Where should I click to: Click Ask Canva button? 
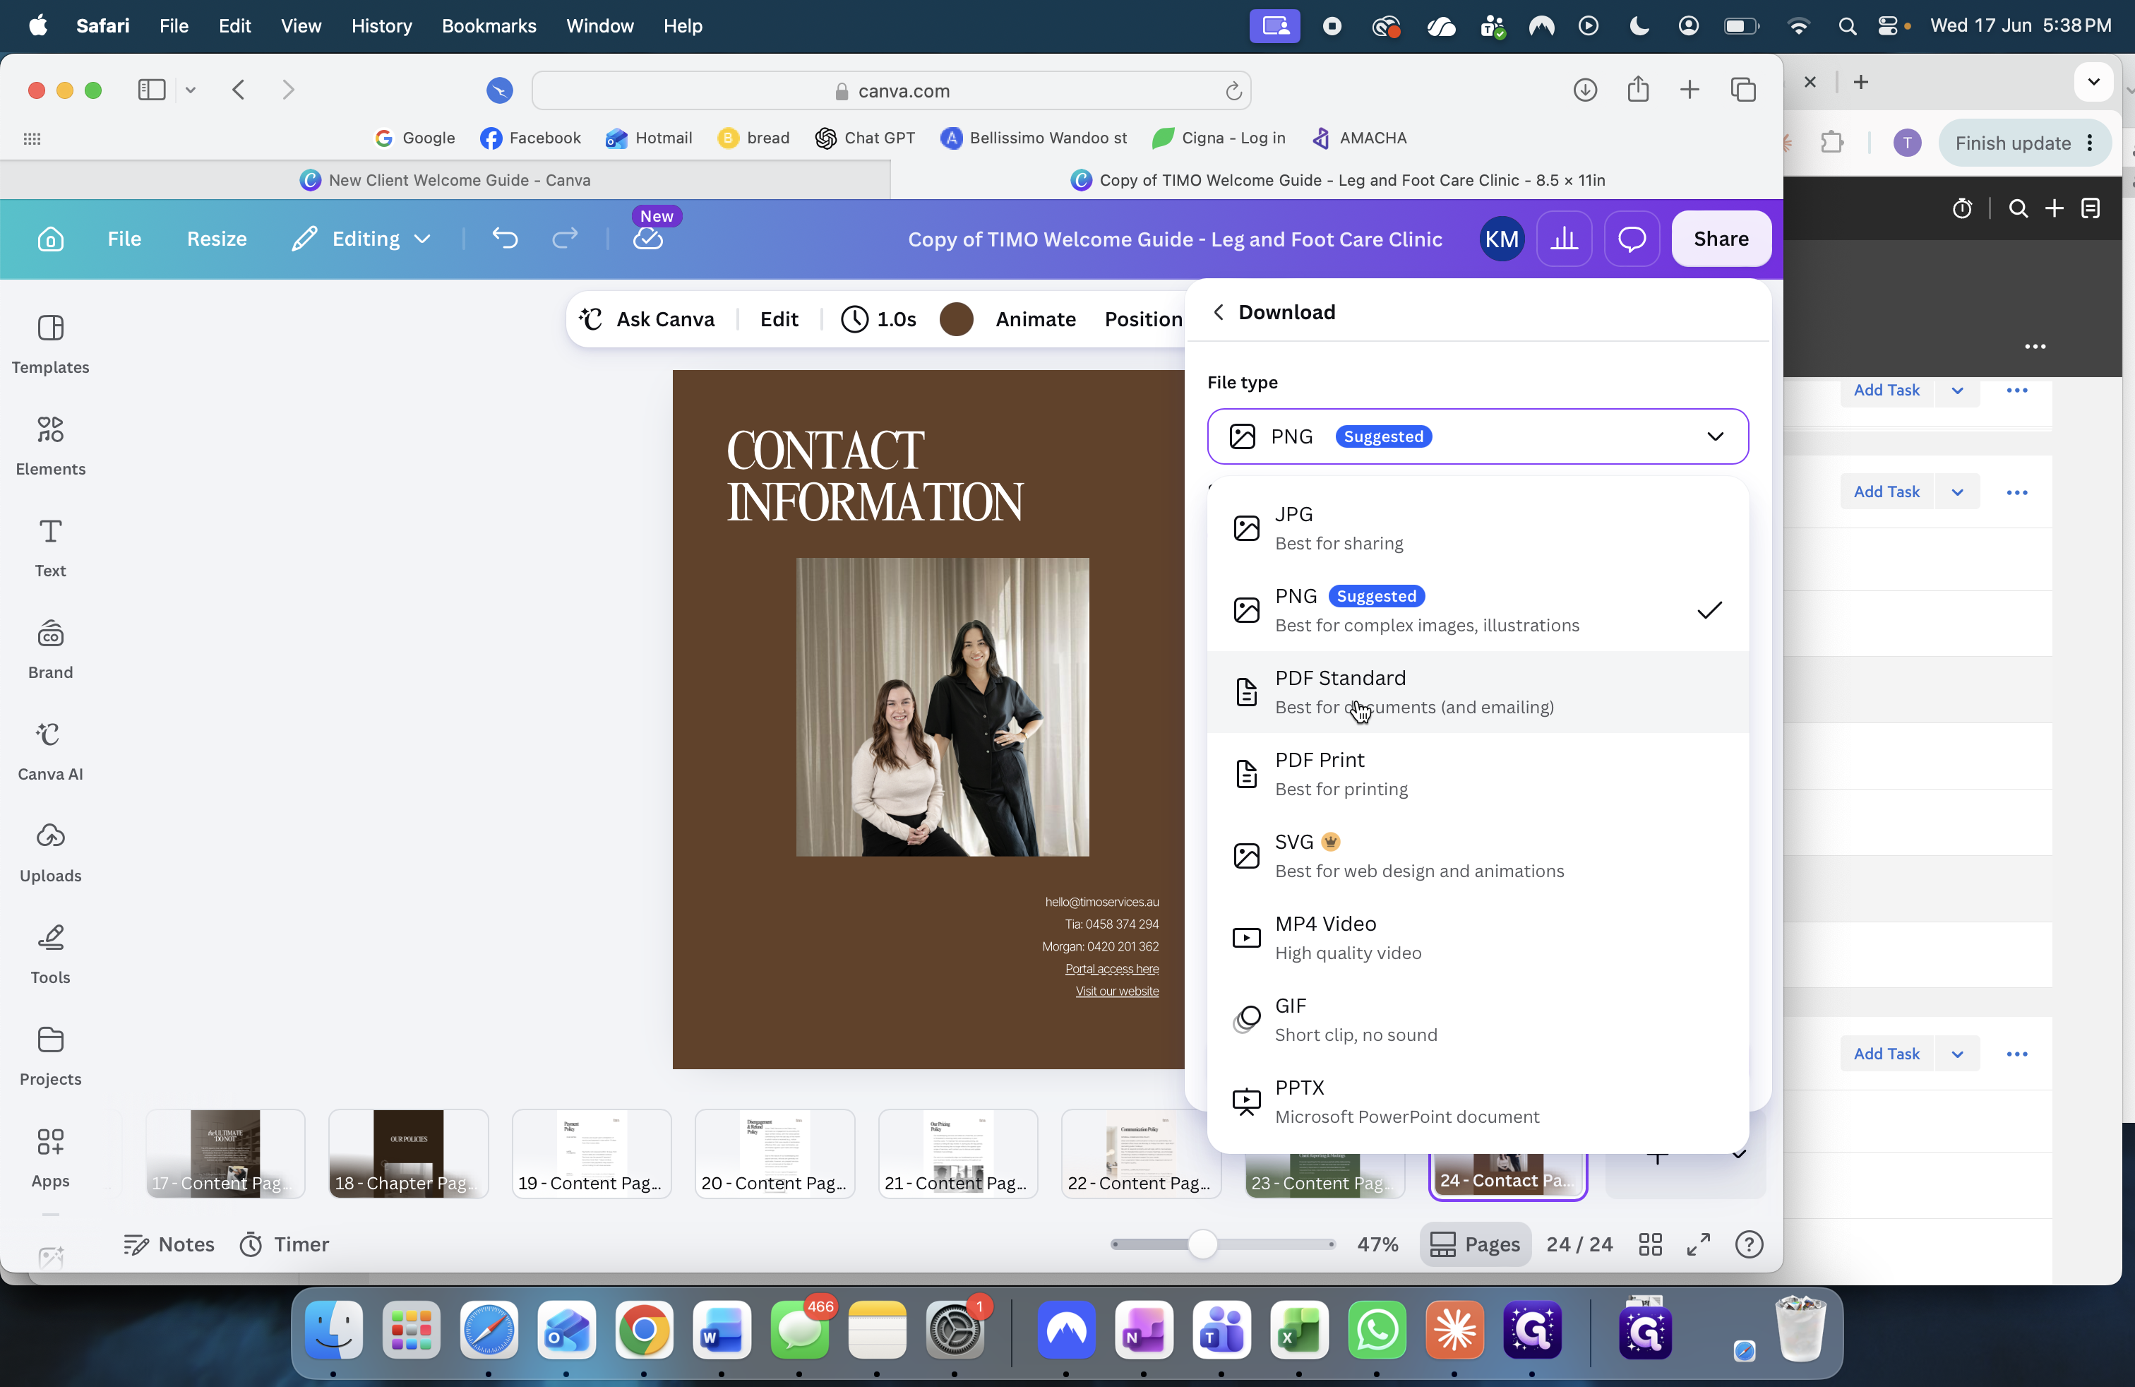click(x=647, y=319)
